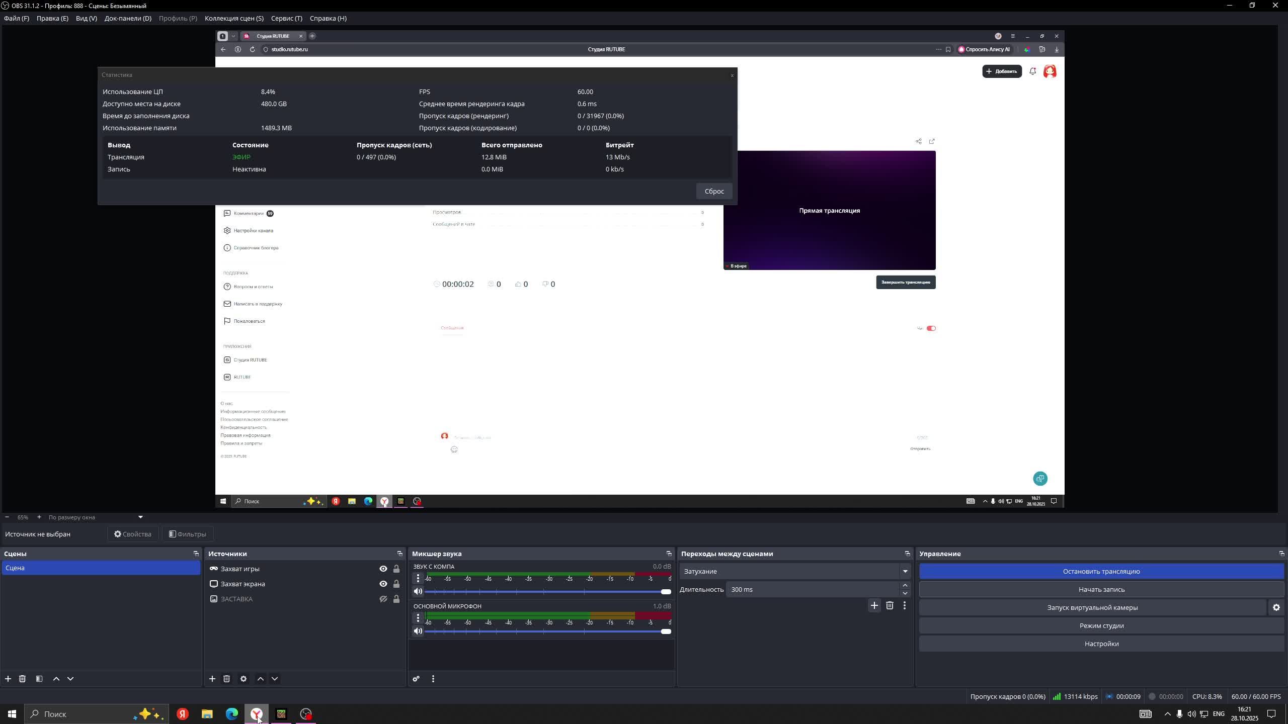Screen dimensions: 1288x724
Task: Open ОСНОВНОЙ МИКРОФОН three-dot options menu
Action: (x=418, y=617)
